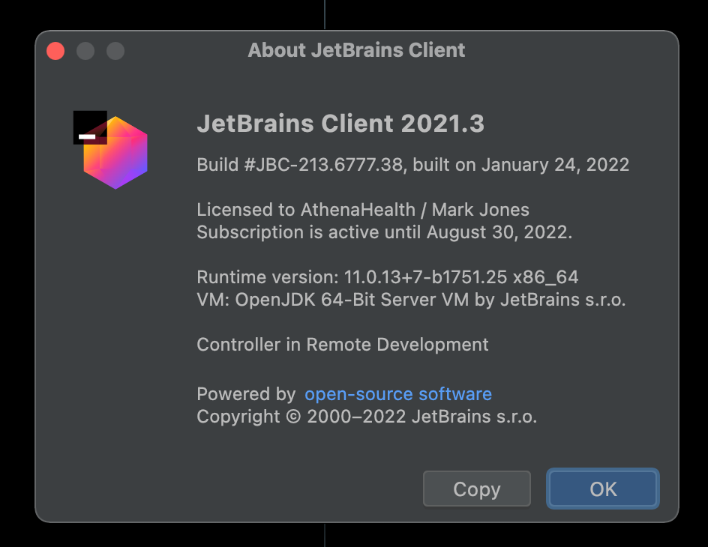
Task: Open the open-source software link
Action: (x=397, y=394)
